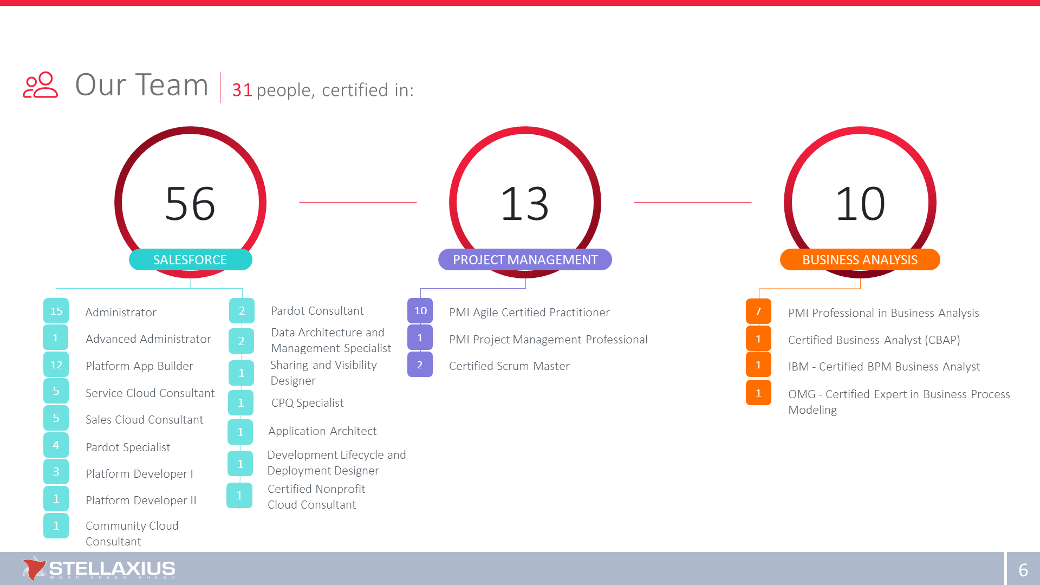The height and width of the screenshot is (585, 1040).
Task: Click the BUSINESS ANALYSIS orange label pill
Action: (860, 260)
